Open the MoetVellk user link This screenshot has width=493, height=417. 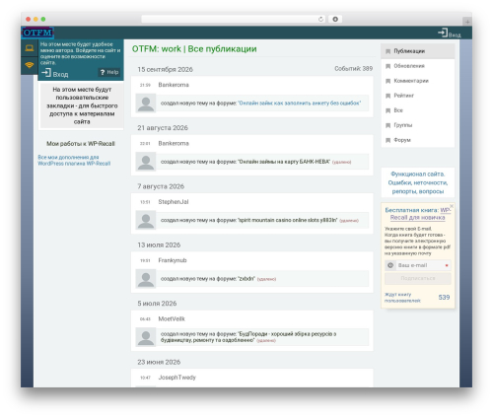coord(172,318)
